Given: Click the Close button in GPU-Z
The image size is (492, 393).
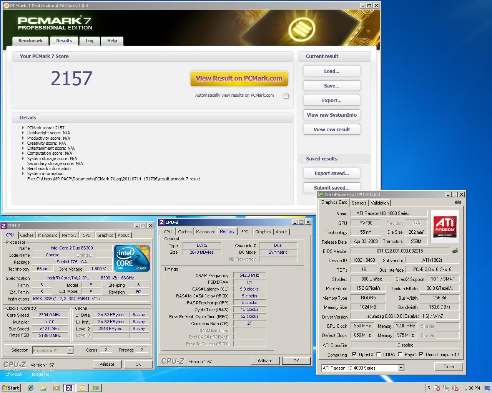Looking at the screenshot, I should (x=449, y=367).
